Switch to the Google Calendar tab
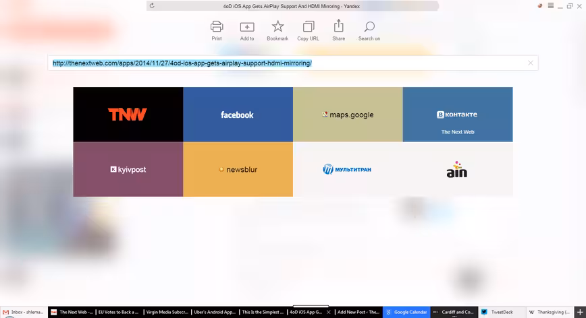Image resolution: width=586 pixels, height=318 pixels. 406,312
